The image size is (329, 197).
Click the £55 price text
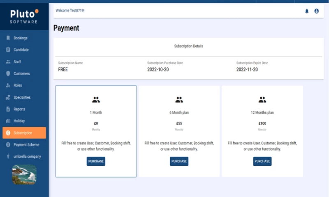click(179, 123)
